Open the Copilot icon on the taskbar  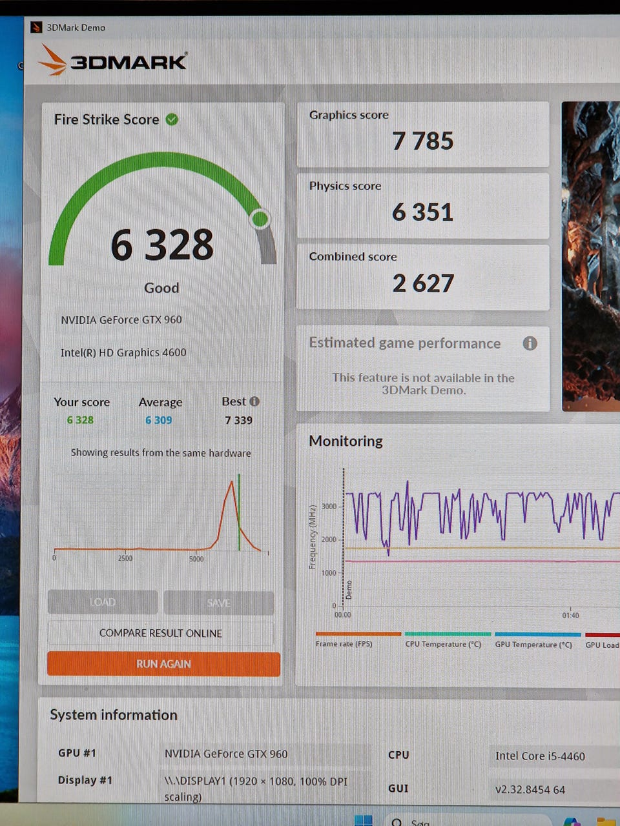click(571, 821)
